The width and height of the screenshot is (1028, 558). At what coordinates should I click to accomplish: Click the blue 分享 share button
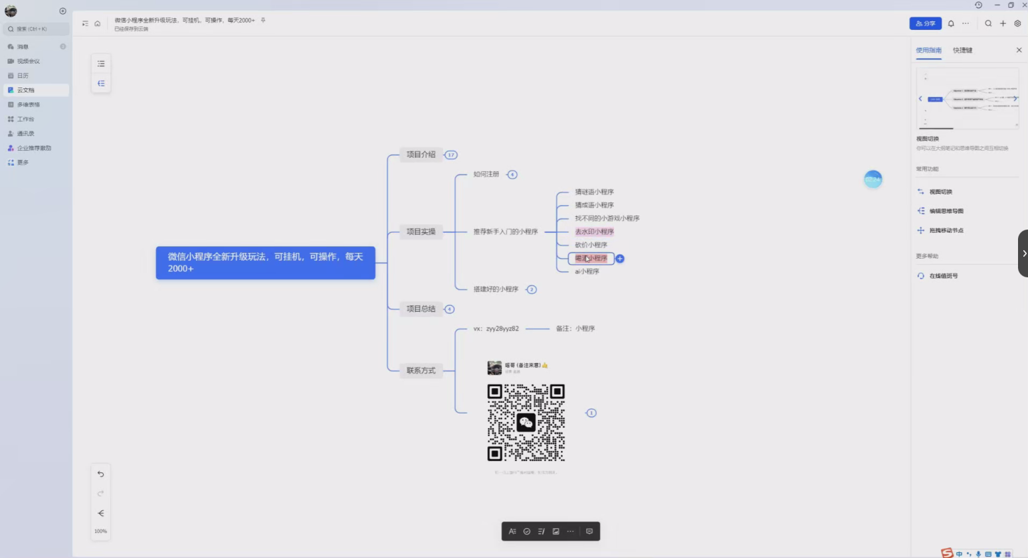pos(925,23)
